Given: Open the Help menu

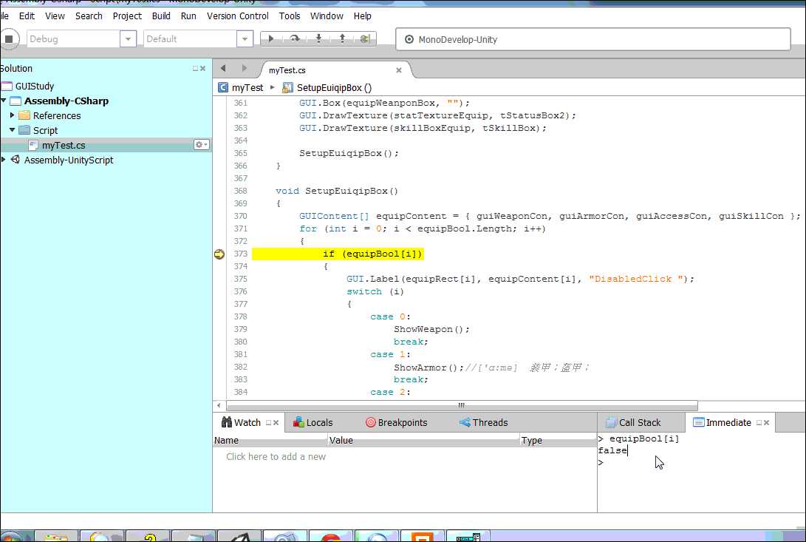Looking at the screenshot, I should coord(363,16).
